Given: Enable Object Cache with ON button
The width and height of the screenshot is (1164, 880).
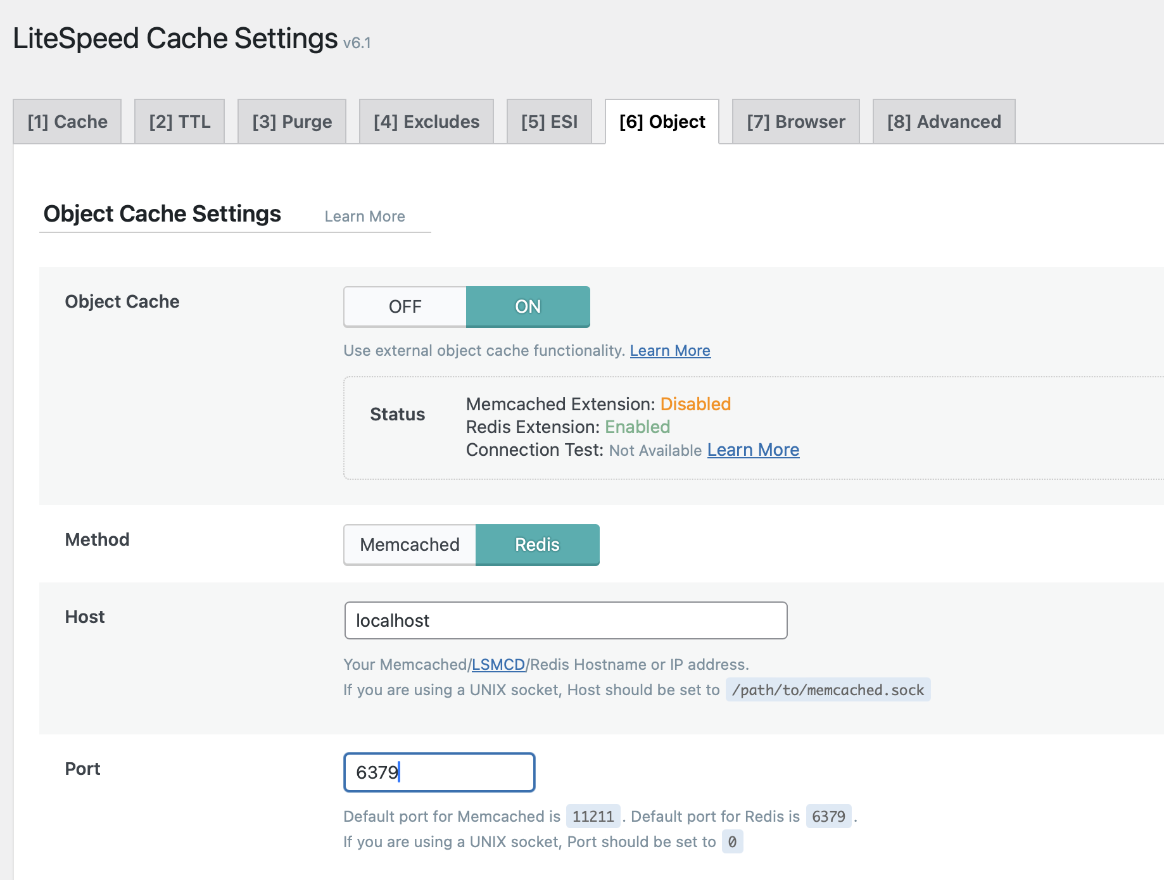Looking at the screenshot, I should pyautogui.click(x=528, y=307).
